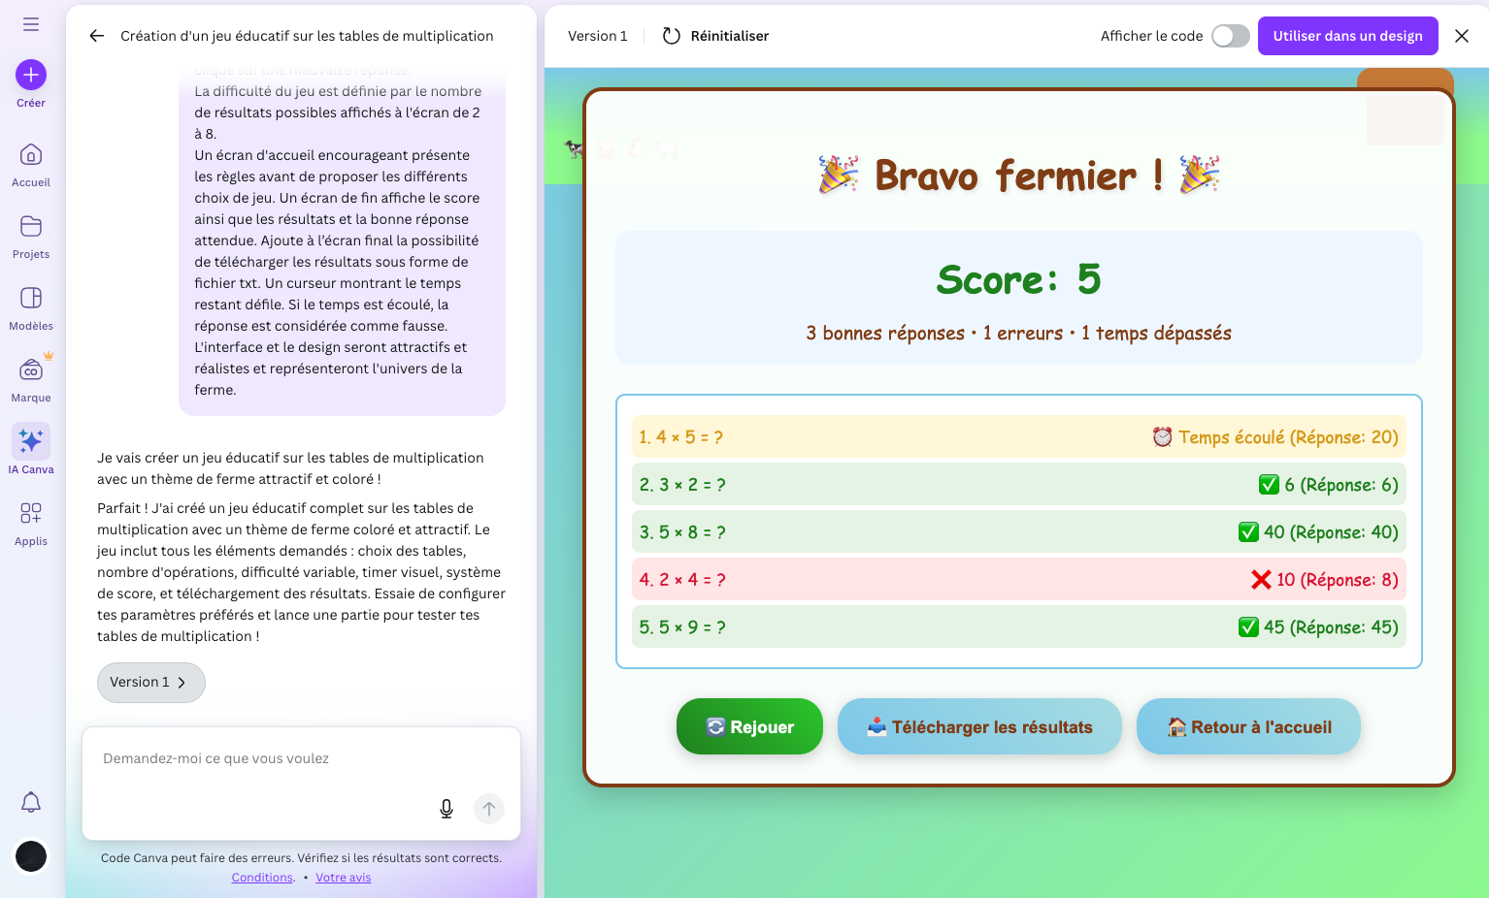The height and width of the screenshot is (898, 1489).
Task: Open Modèles in the sidebar
Action: (31, 299)
